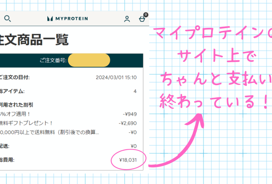Open the account profile icon
Viewport: 272px width, 184px height.
click(x=127, y=19)
